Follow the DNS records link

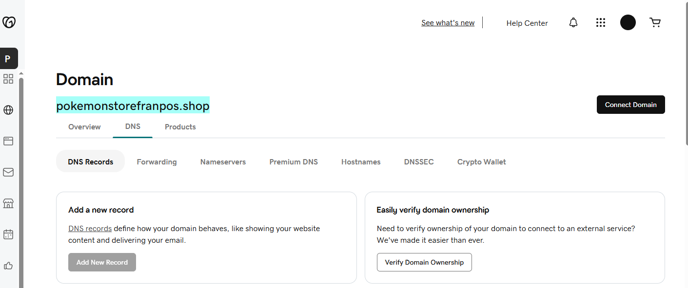click(x=90, y=229)
